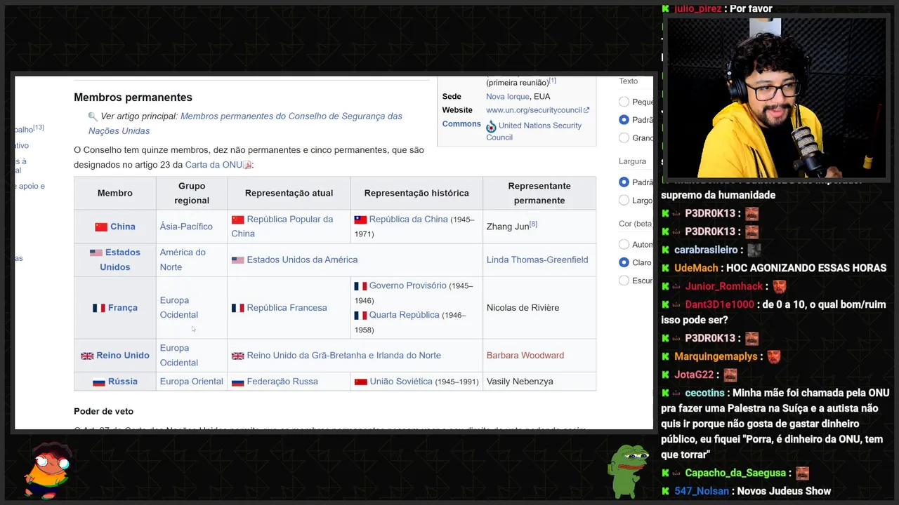This screenshot has height=505, width=899.
Task: Click footnote reference 8 after Zhang Jun
Action: 534,224
